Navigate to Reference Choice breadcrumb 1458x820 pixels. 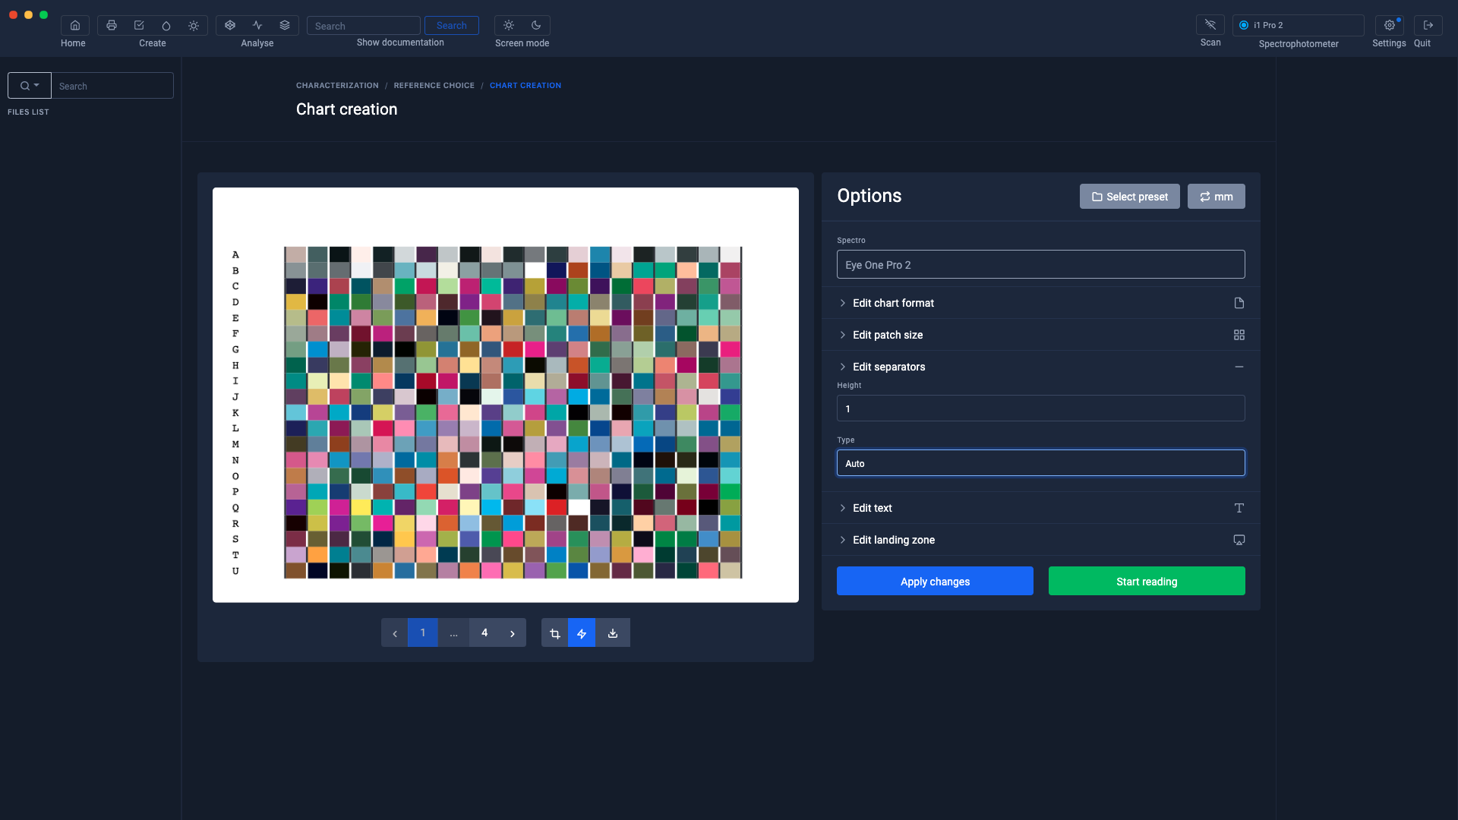click(x=434, y=86)
